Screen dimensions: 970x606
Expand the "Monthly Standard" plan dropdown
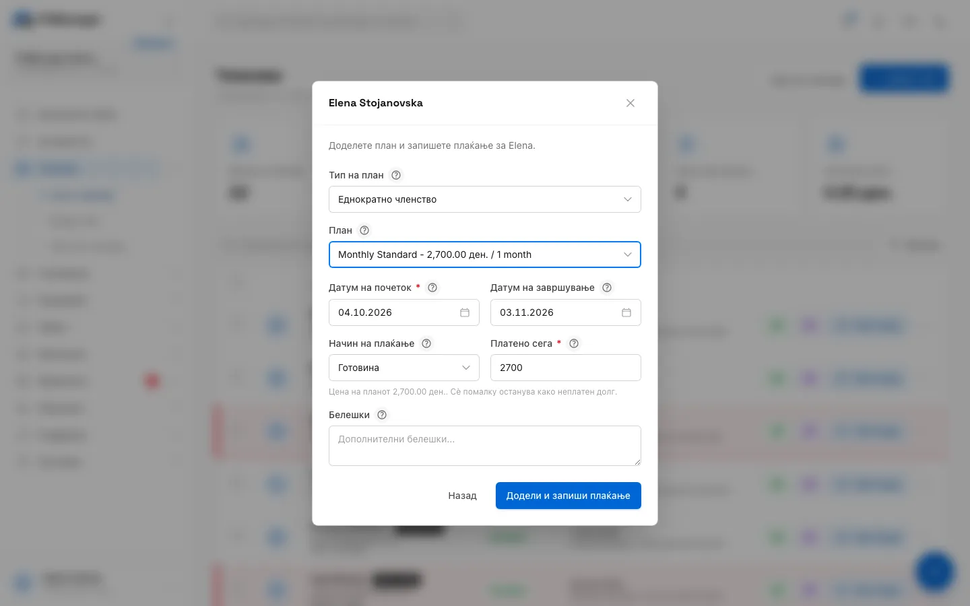[x=485, y=255]
